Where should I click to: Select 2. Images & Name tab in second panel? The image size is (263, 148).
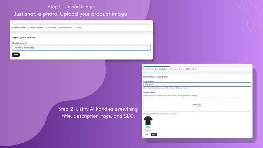[161, 69]
